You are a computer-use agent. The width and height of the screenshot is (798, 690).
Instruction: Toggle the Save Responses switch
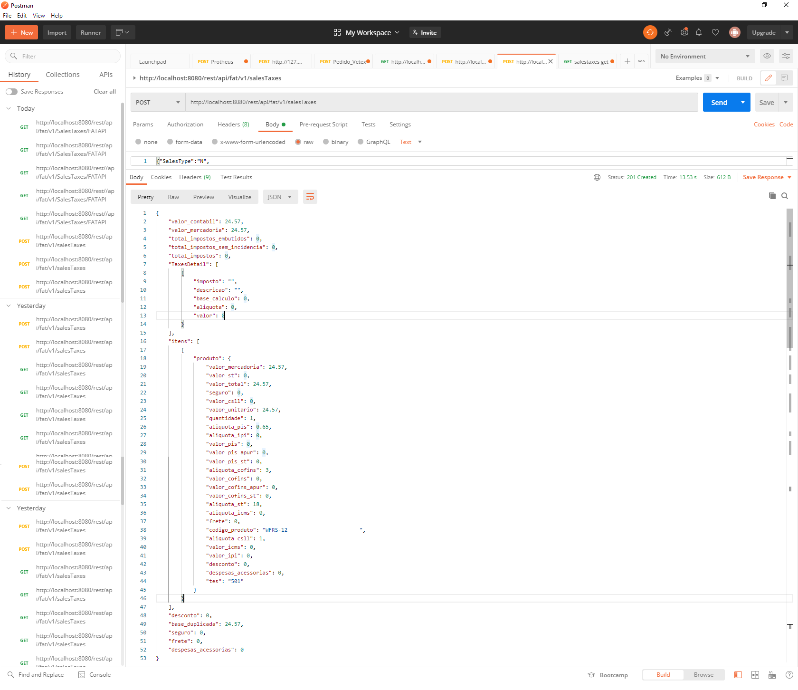(11, 92)
